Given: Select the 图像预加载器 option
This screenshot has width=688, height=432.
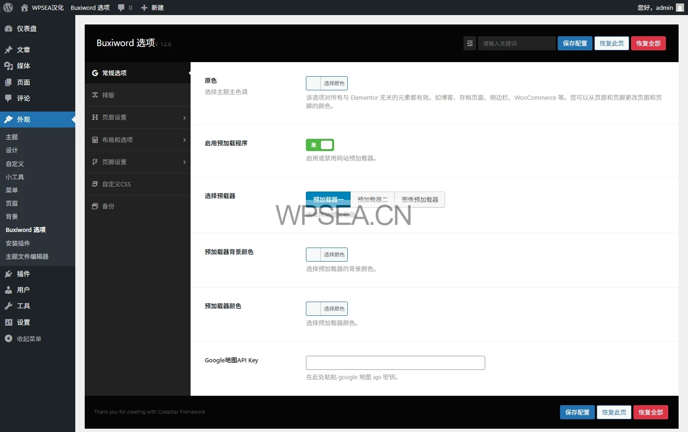Looking at the screenshot, I should (x=420, y=200).
